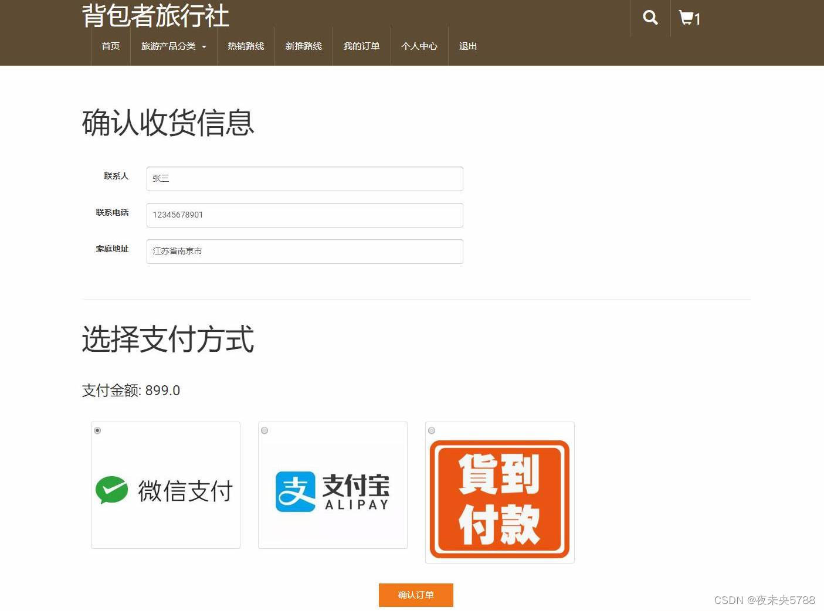Viewport: 824px width, 611px height.
Task: Click the orange 货到付款 image
Action: click(x=500, y=499)
